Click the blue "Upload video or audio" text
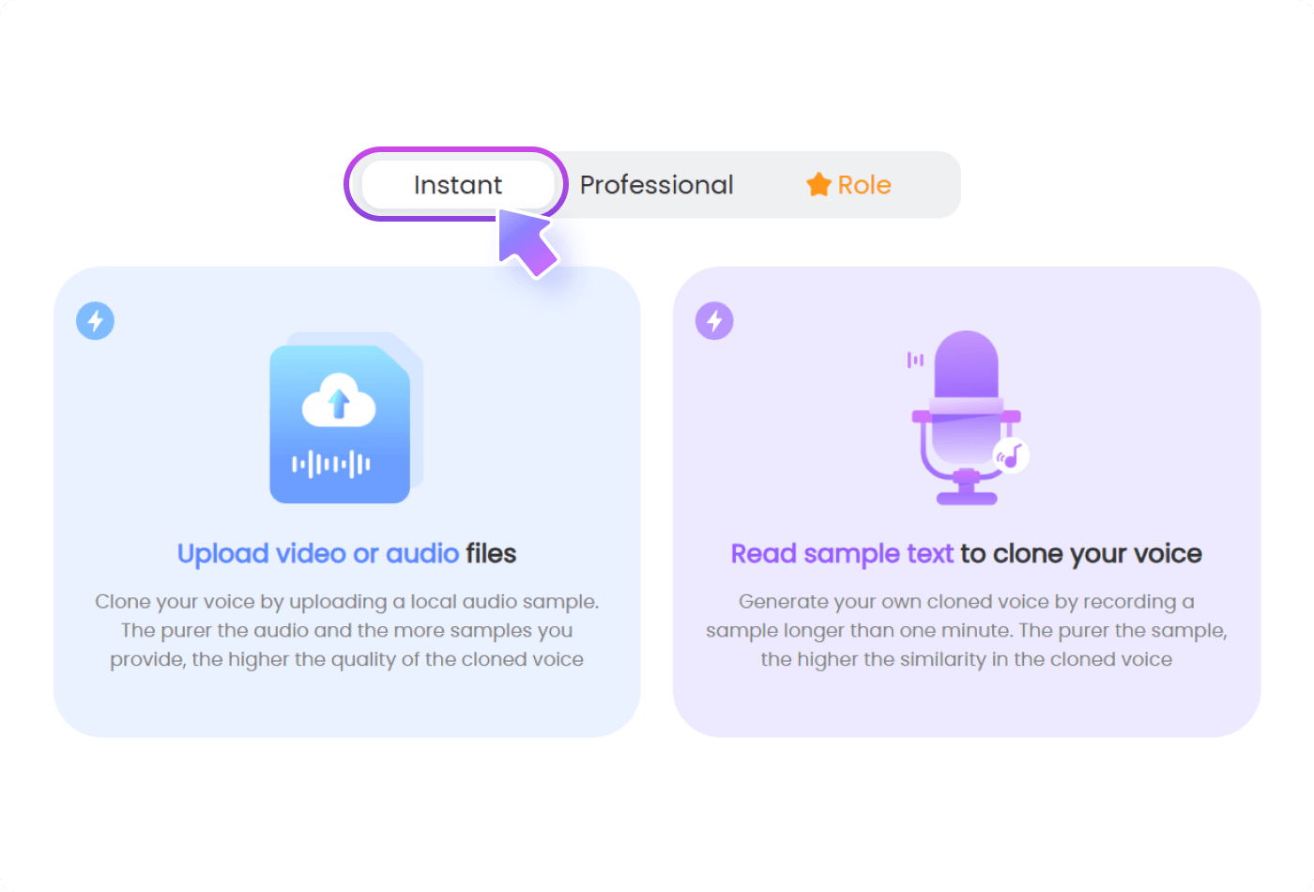The height and width of the screenshot is (892, 1314). [318, 554]
